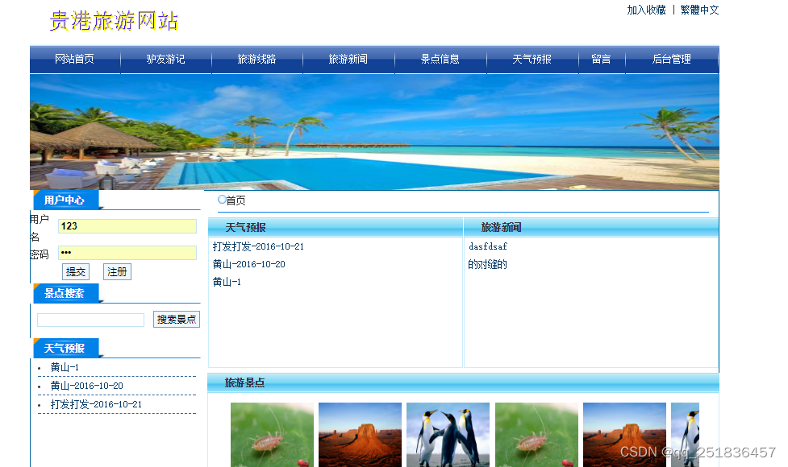Click the 首页 breadcrumb text
The image size is (788, 467).
[236, 200]
